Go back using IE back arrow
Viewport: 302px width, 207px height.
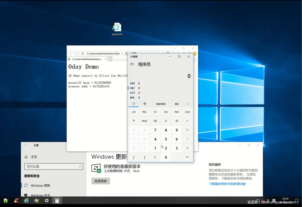point(71,53)
